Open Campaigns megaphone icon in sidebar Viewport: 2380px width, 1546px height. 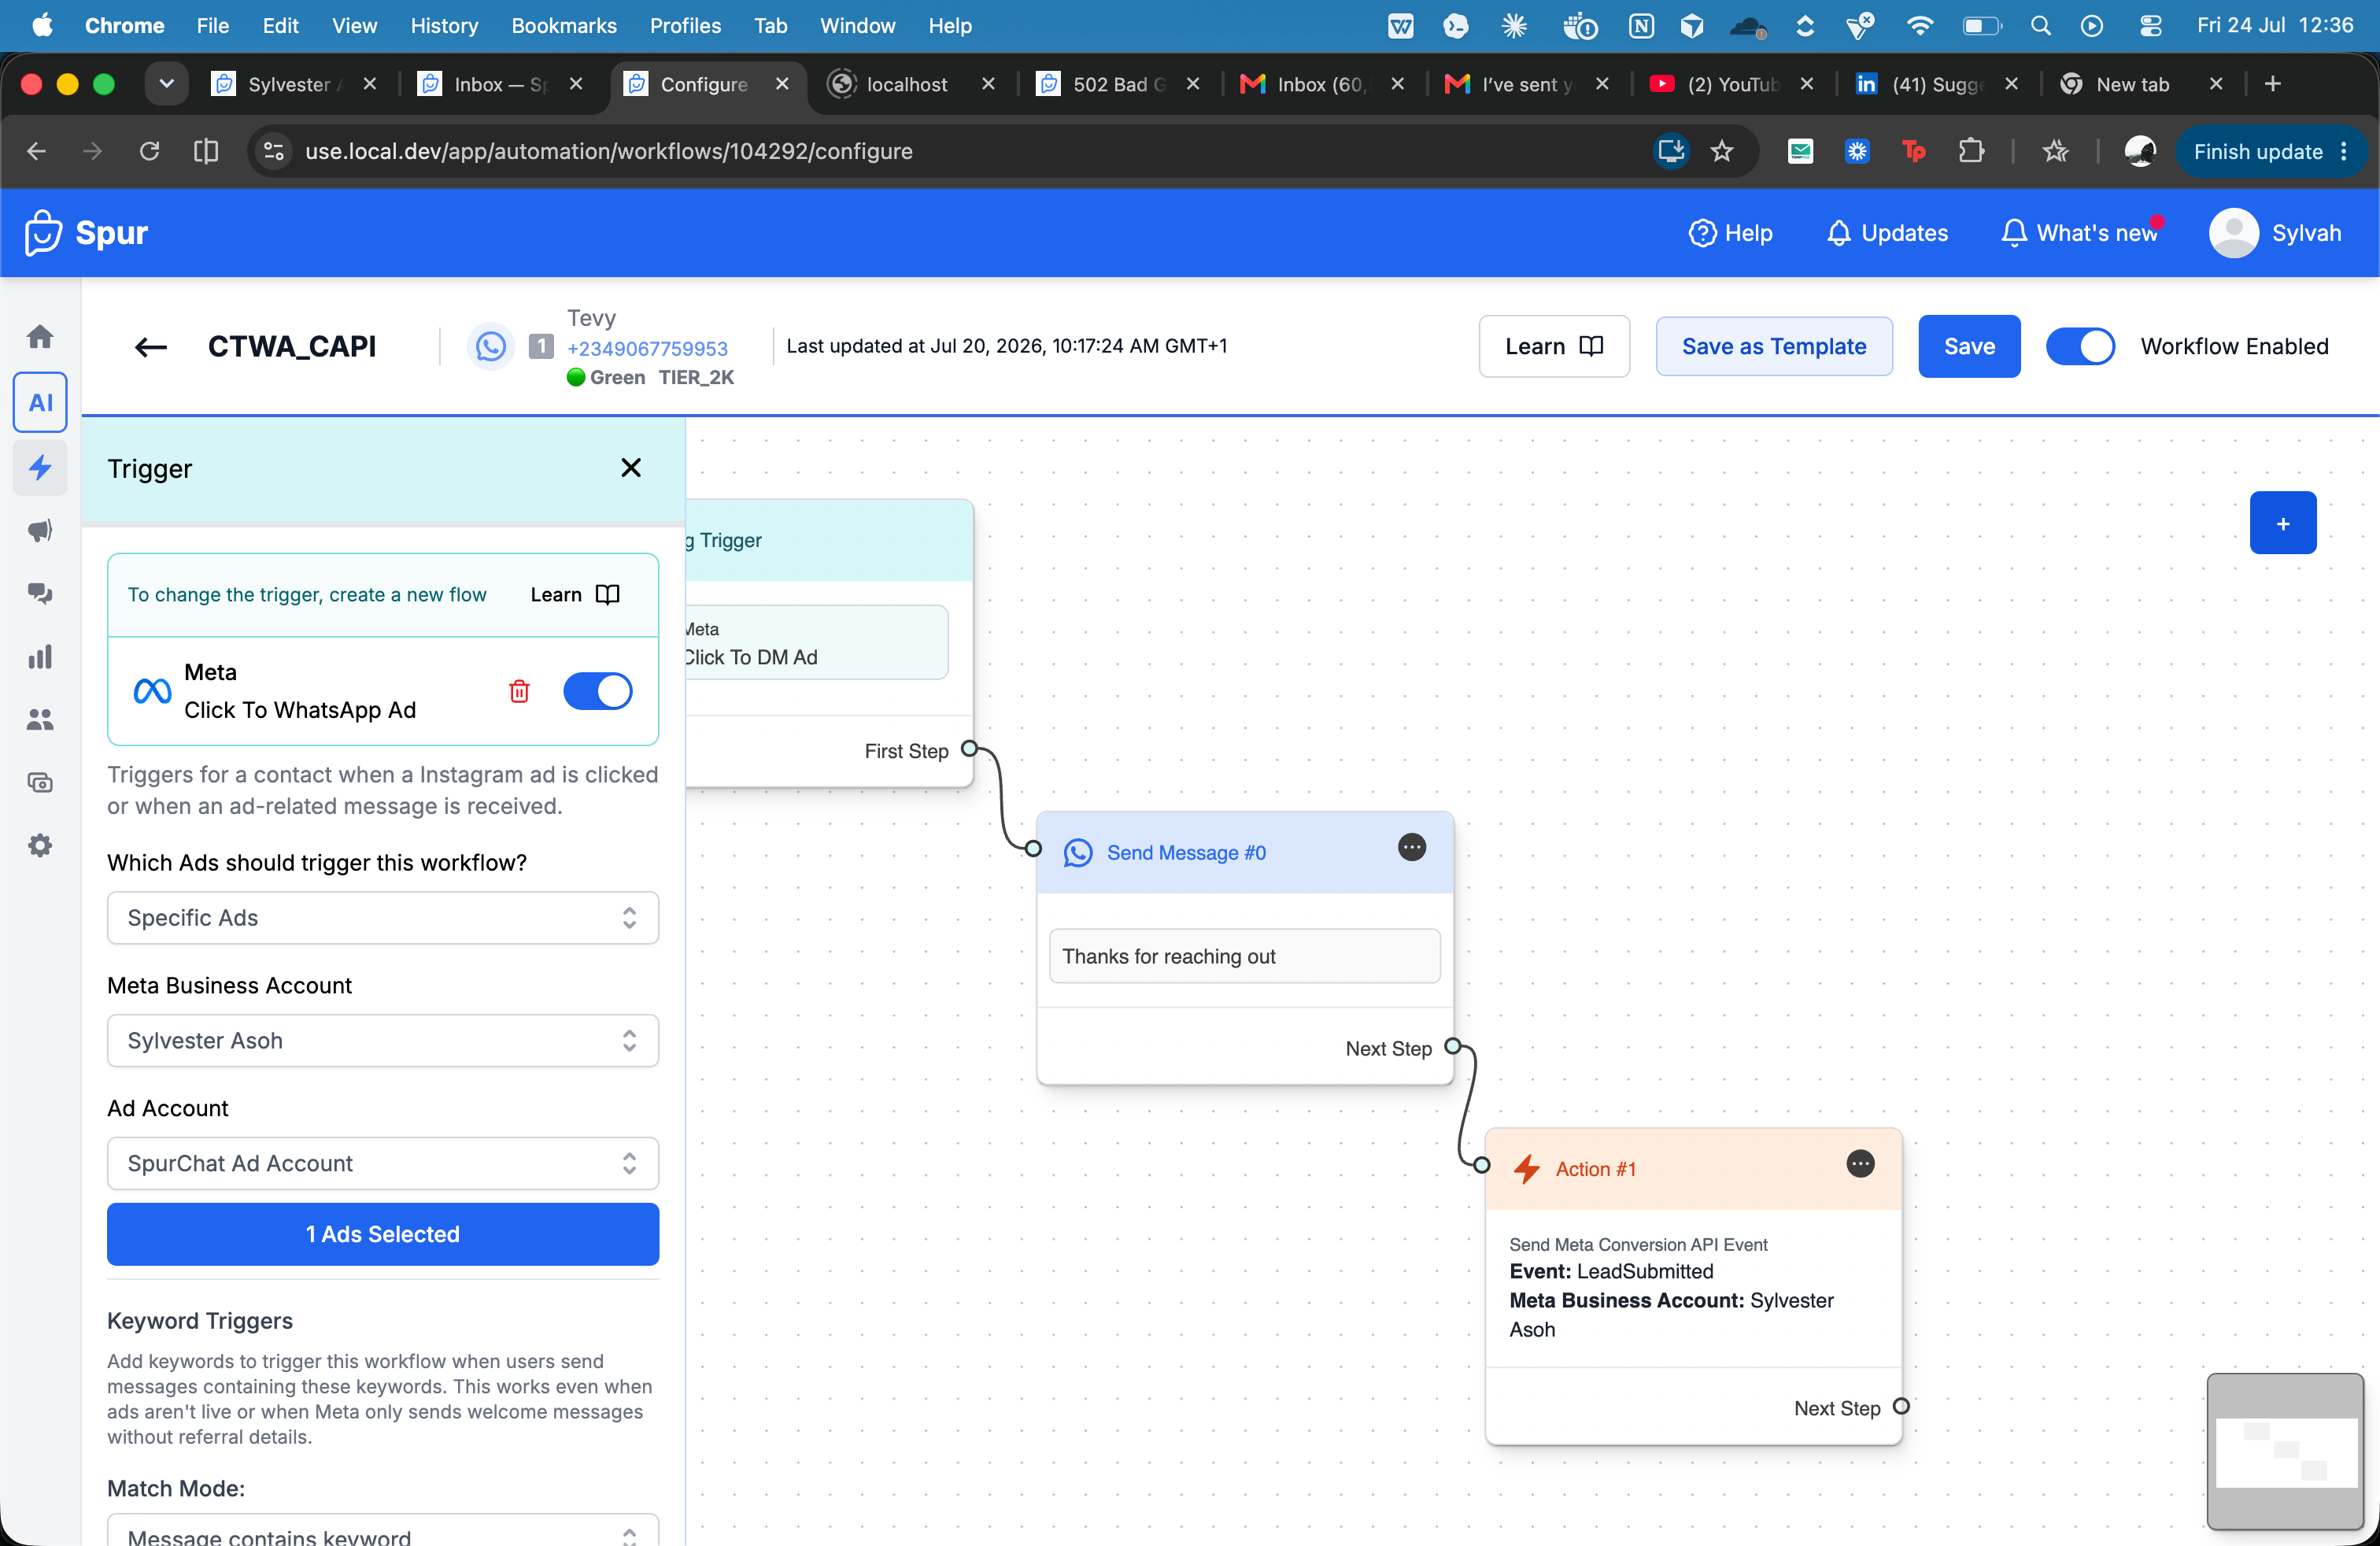(x=40, y=530)
